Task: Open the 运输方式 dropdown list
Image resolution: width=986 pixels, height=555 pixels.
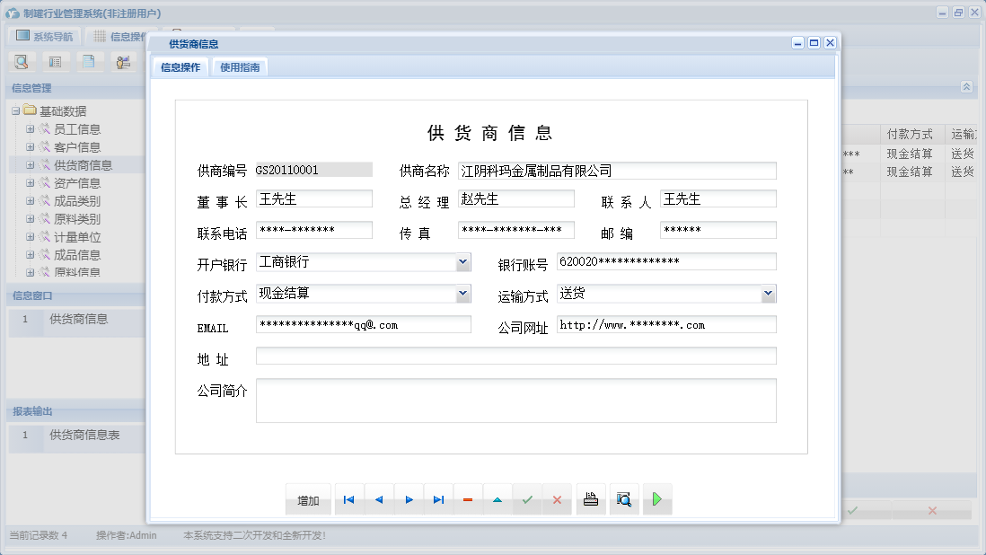Action: point(768,294)
